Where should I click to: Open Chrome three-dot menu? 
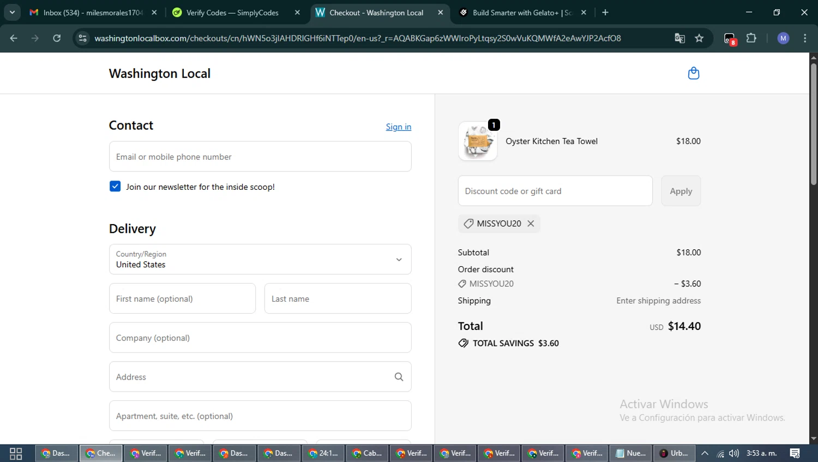pyautogui.click(x=805, y=38)
